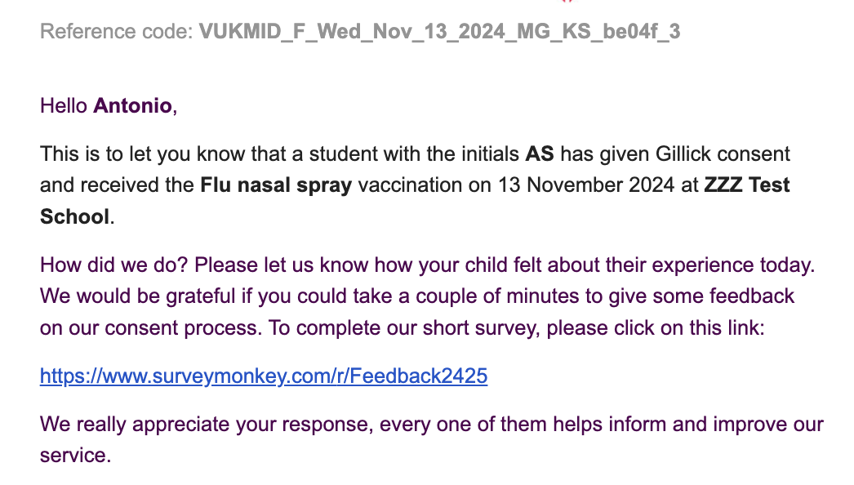Click the bold name Antonio

[x=133, y=106]
